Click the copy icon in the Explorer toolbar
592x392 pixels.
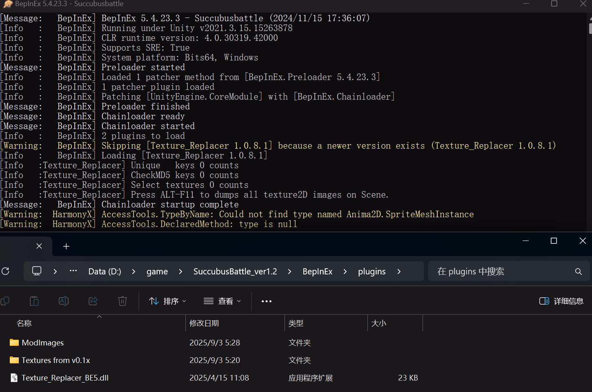click(5, 301)
